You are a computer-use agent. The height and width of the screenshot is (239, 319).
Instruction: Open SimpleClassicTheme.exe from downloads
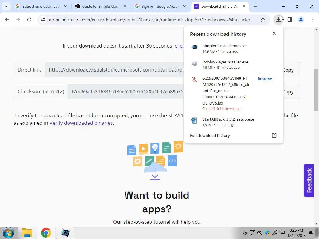(233, 48)
